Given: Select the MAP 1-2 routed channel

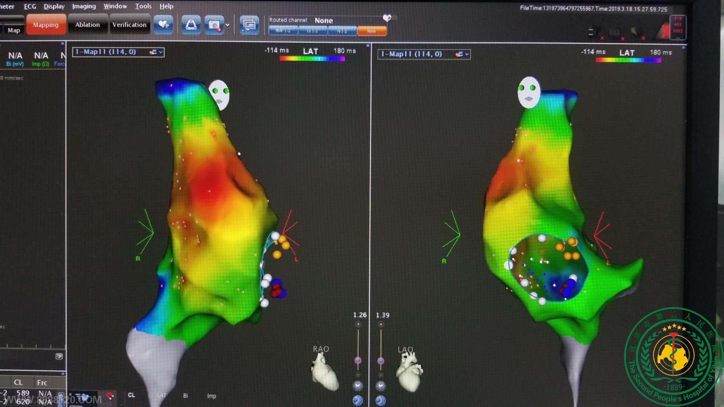Looking at the screenshot, I should 283,31.
